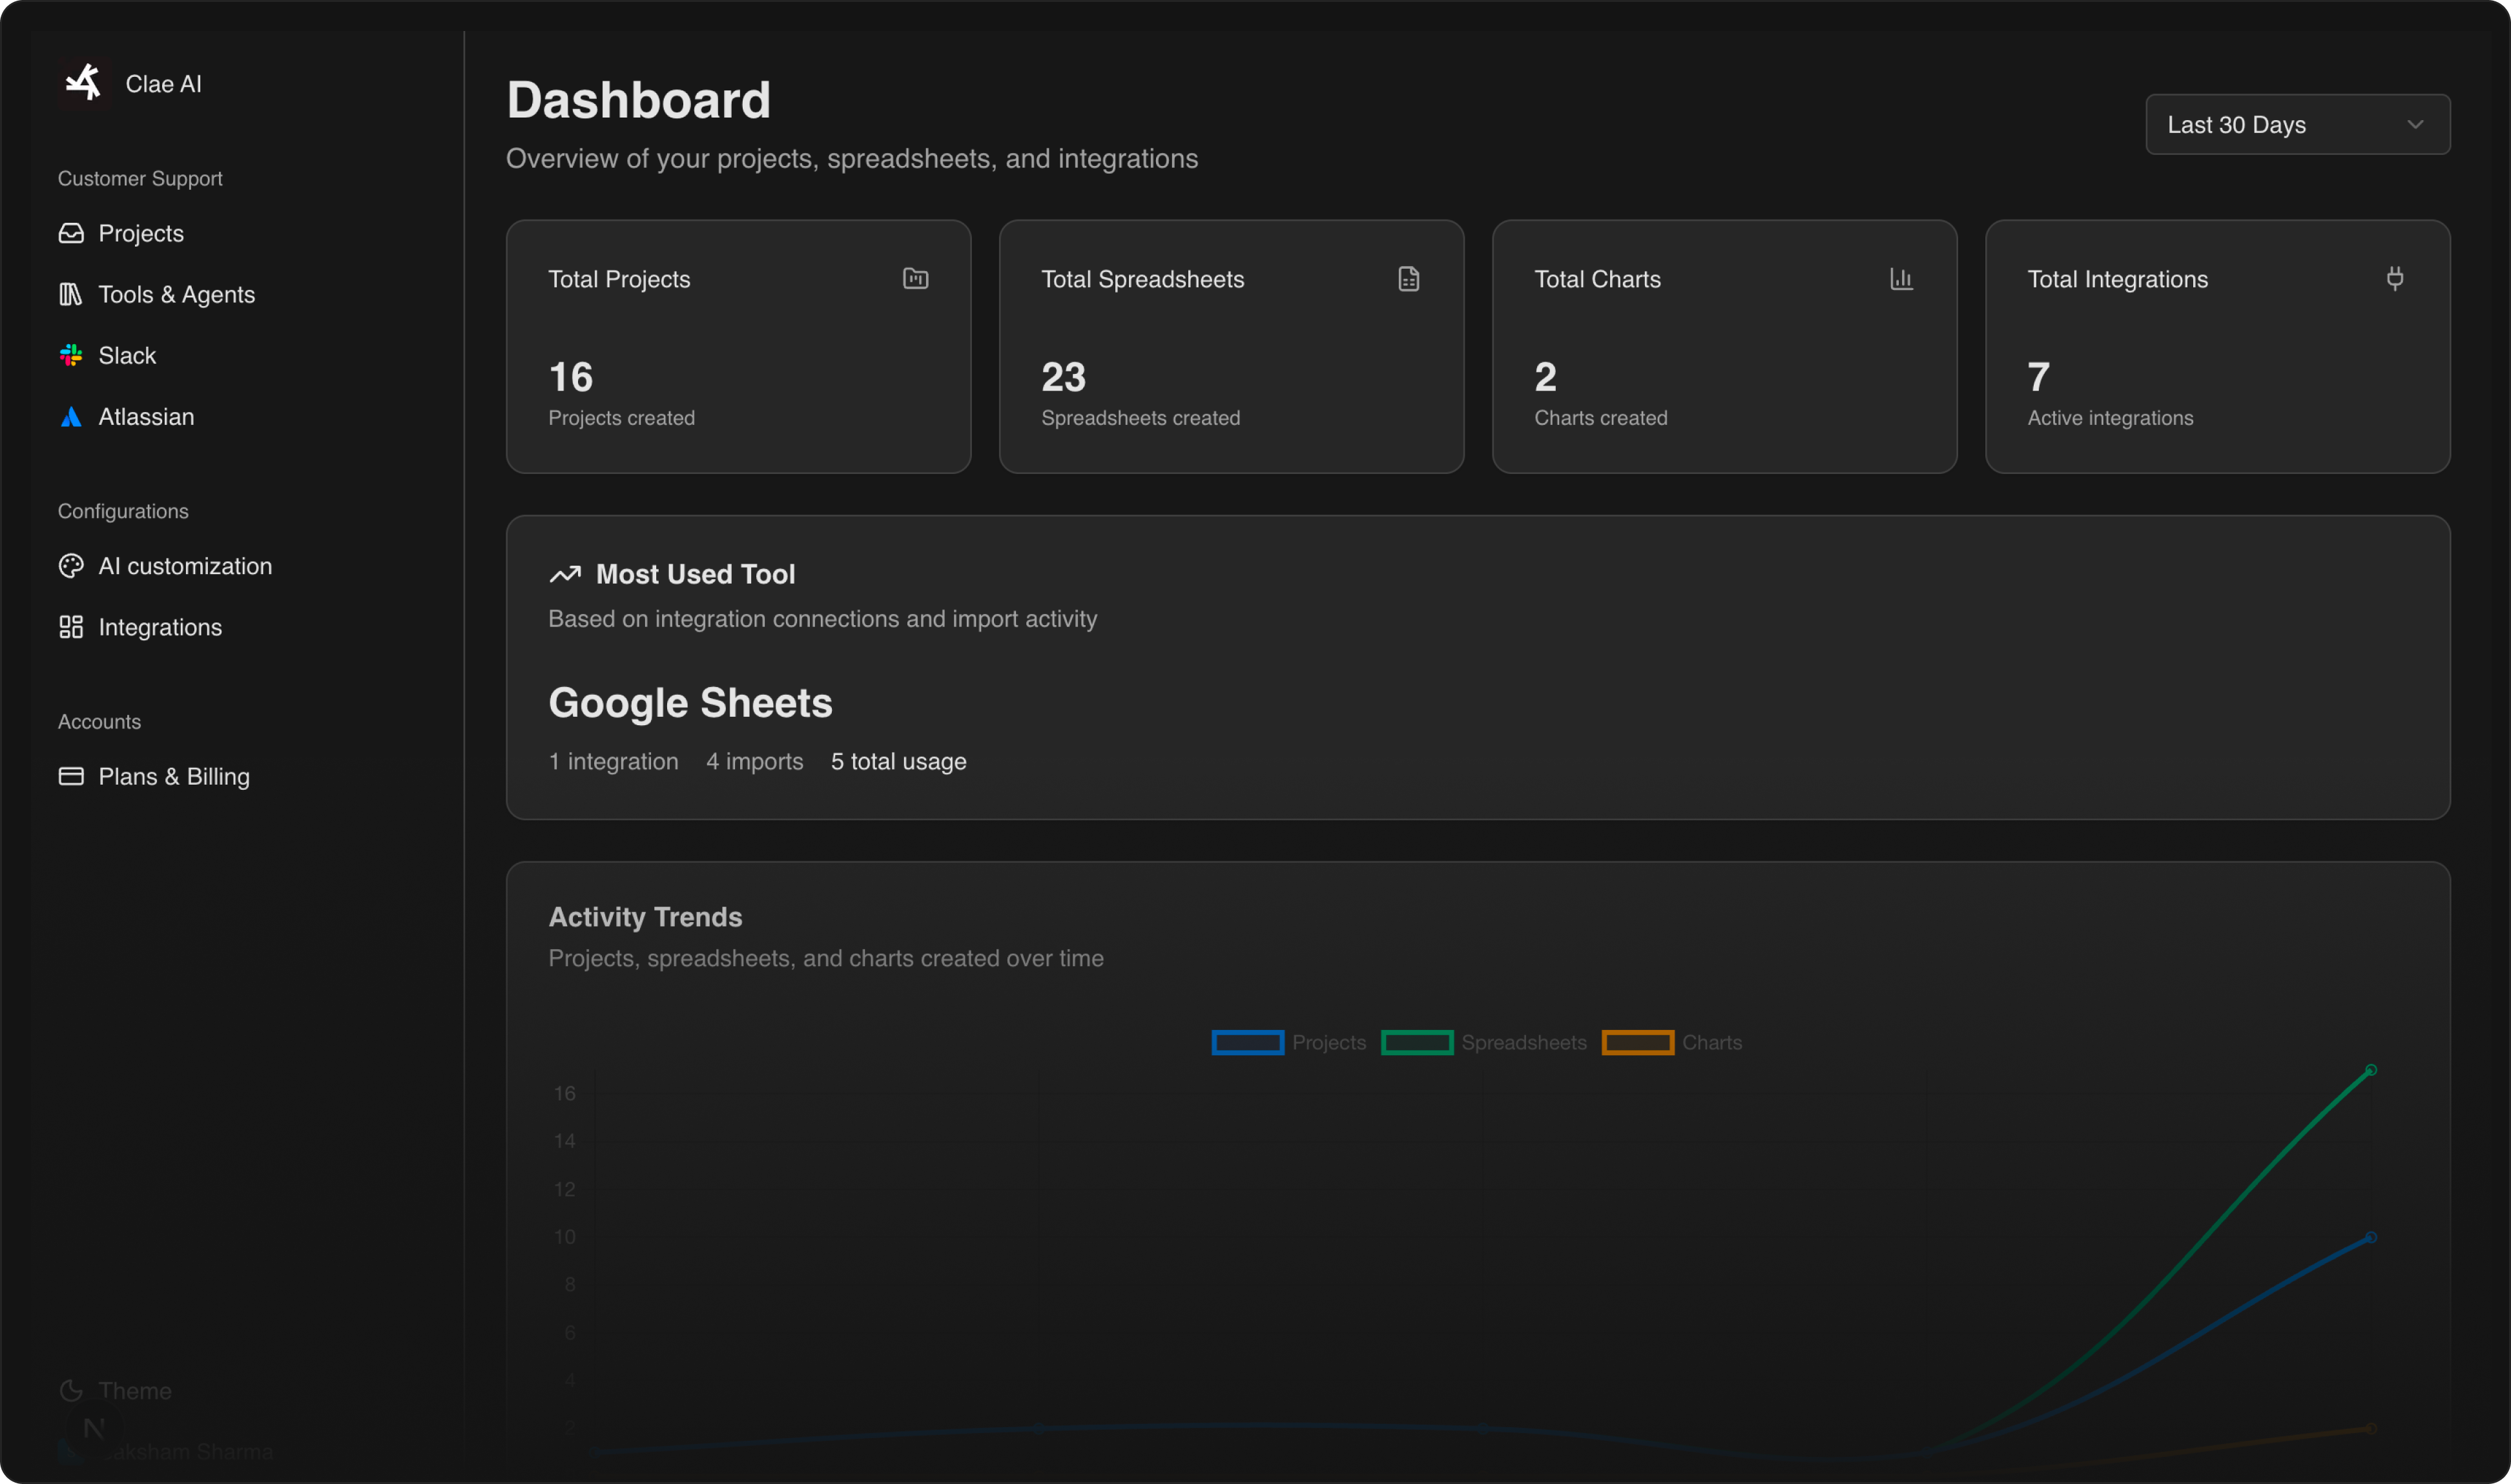Click the Theme button in sidebar
The width and height of the screenshot is (2511, 1484).
click(x=134, y=1390)
